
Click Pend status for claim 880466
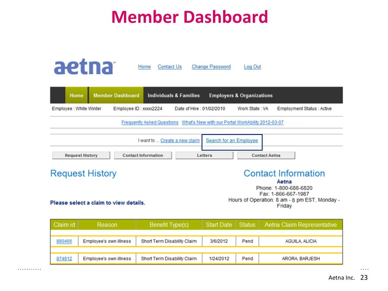247,241
